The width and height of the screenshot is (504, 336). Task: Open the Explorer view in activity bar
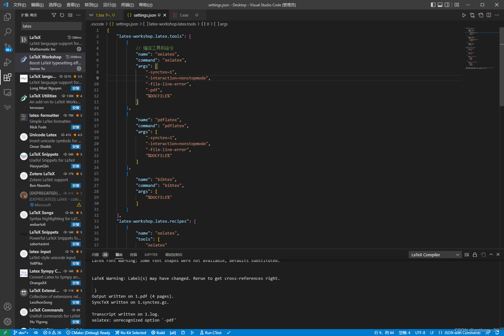(8, 17)
